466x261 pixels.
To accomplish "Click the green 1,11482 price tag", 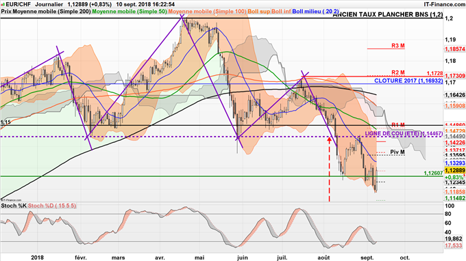I will 455,198.
